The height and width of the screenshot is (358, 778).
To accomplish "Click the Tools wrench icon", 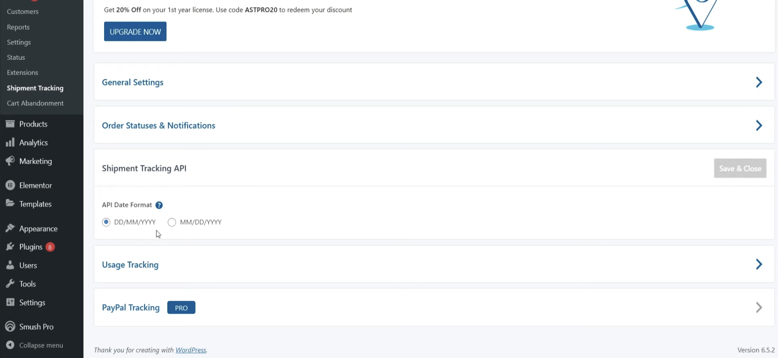I will click(10, 284).
